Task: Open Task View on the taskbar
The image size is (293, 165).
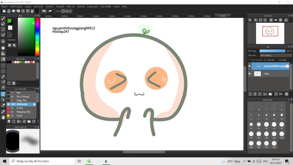Action: coord(79,161)
